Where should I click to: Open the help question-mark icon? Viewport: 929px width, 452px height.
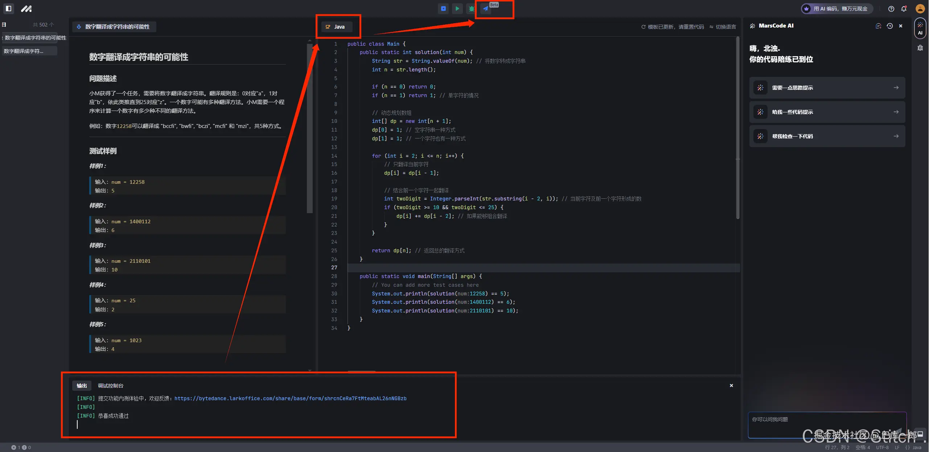coord(891,9)
